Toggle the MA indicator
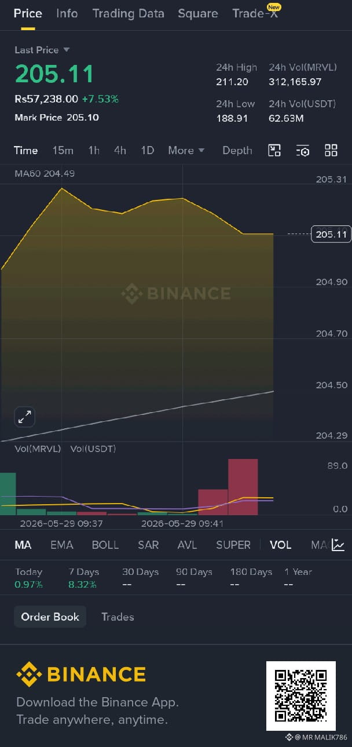The image size is (352, 747). [x=23, y=545]
